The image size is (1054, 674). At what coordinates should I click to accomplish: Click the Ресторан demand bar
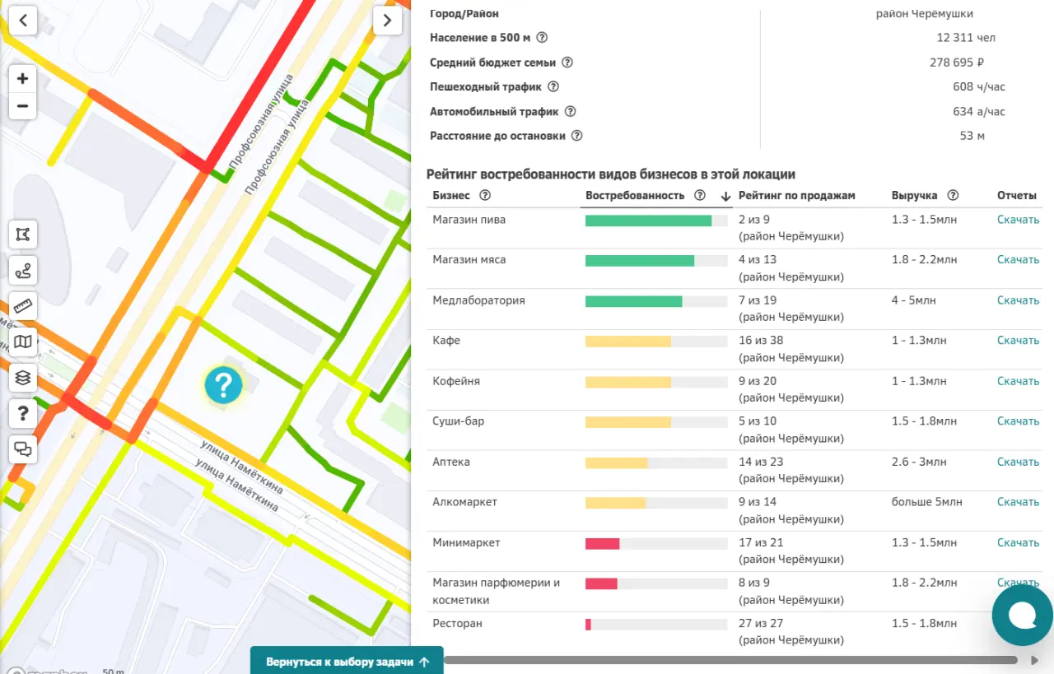pos(656,625)
